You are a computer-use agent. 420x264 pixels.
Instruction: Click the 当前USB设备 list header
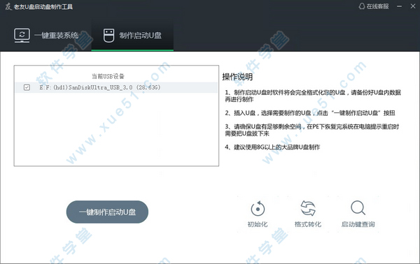coord(108,76)
